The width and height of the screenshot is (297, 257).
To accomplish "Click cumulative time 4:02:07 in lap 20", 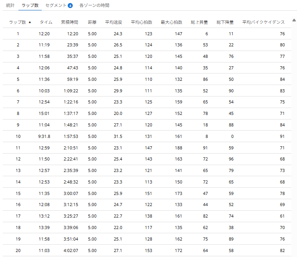I will [x=71, y=251].
